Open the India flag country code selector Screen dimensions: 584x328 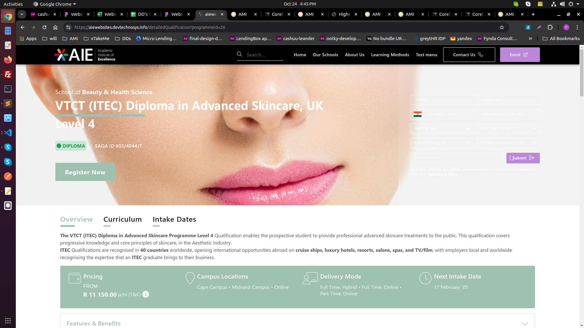click(418, 114)
